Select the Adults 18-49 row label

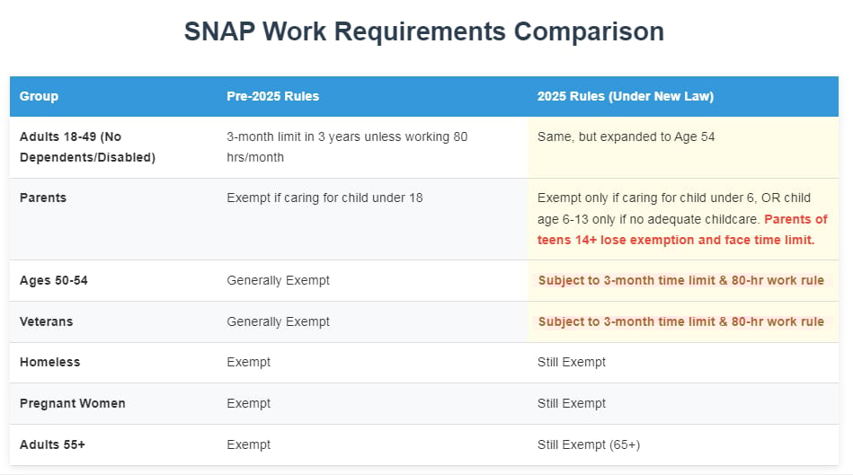[87, 146]
